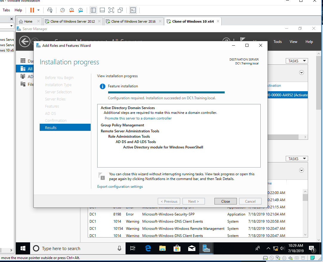The width and height of the screenshot is (323, 262).
Task: Launch Microsoft Edge from taskbar
Action: [x=148, y=248]
